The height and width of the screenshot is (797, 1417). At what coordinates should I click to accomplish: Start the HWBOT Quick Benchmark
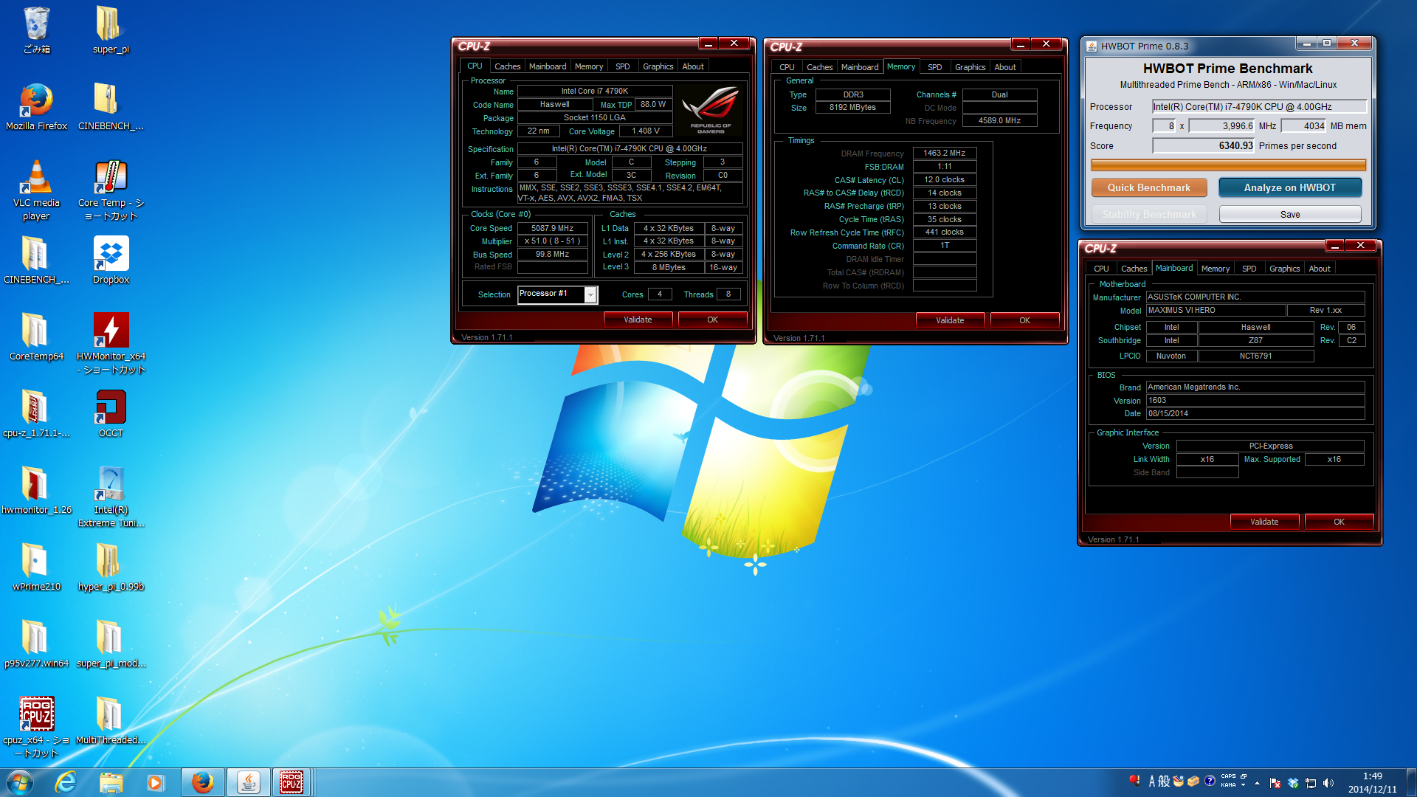point(1148,187)
